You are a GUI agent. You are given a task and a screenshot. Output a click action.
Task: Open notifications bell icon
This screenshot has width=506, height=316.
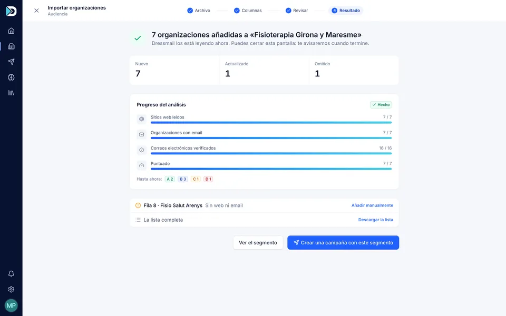[11, 274]
